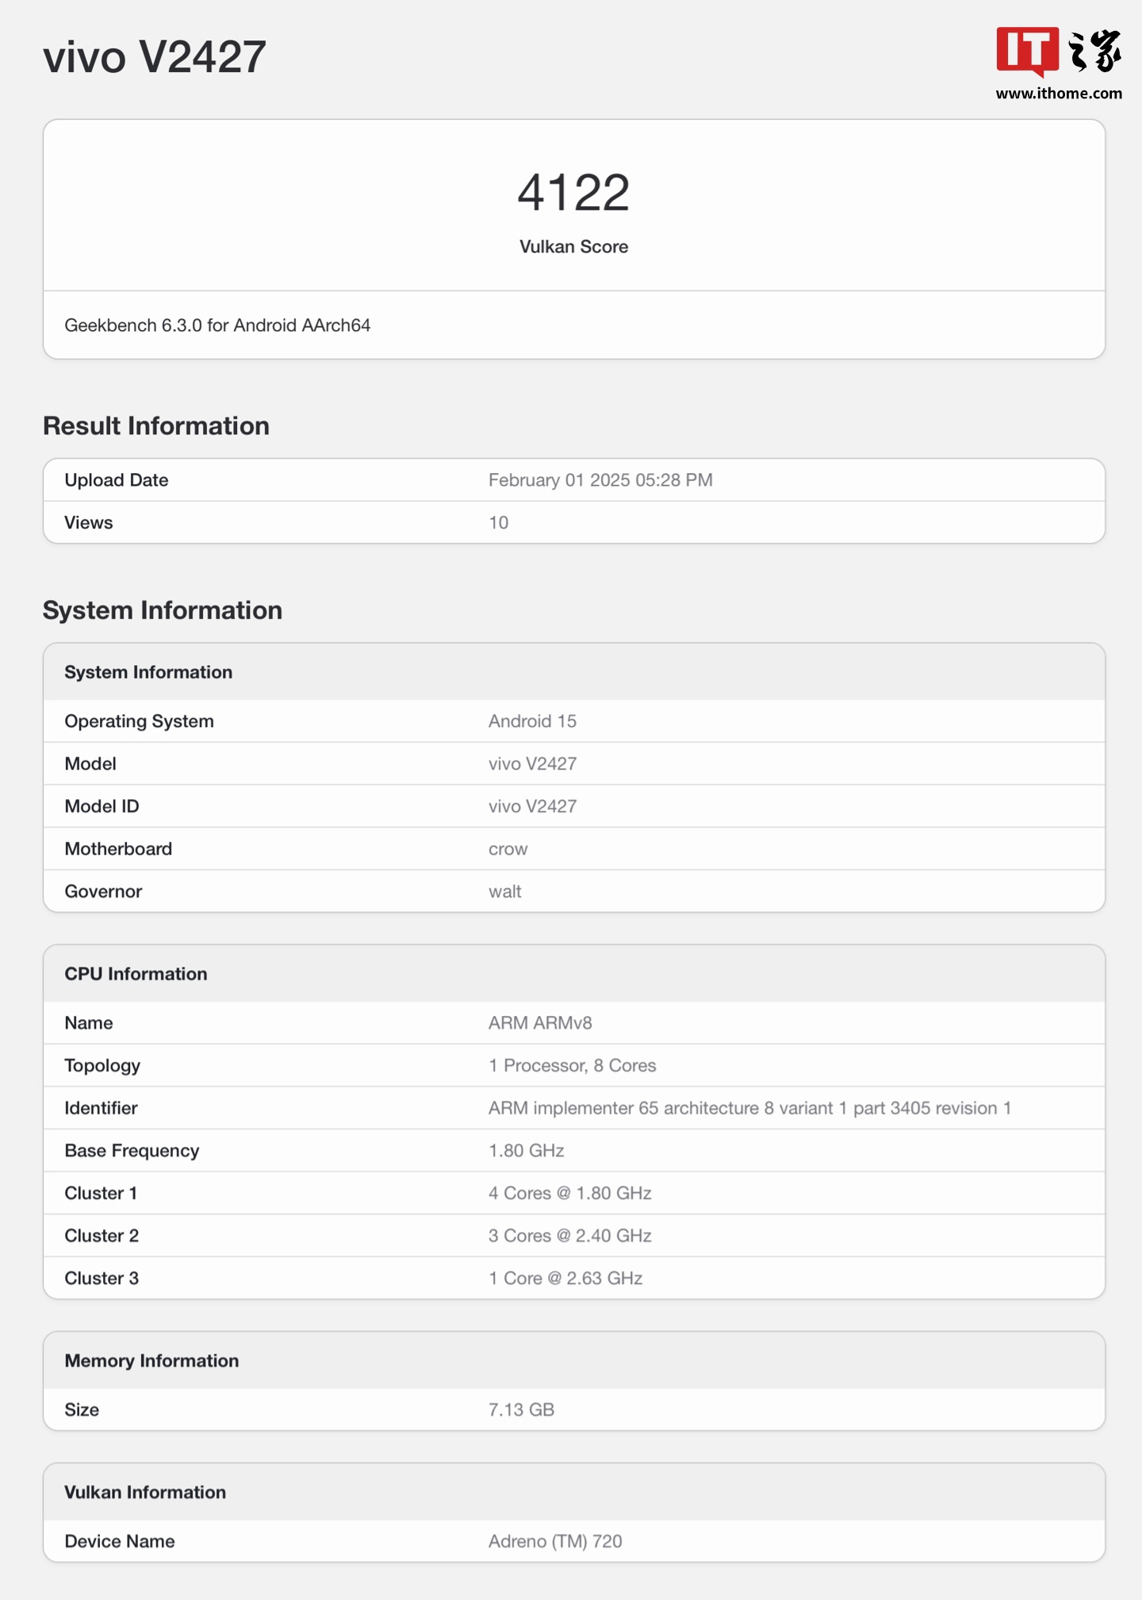The height and width of the screenshot is (1600, 1142).
Task: Click Geekbench 6.3.0 for Android AArch64 text
Action: pyautogui.click(x=217, y=325)
